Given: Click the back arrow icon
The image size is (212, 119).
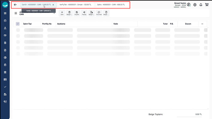Looking at the screenshot, I should (x=15, y=5).
